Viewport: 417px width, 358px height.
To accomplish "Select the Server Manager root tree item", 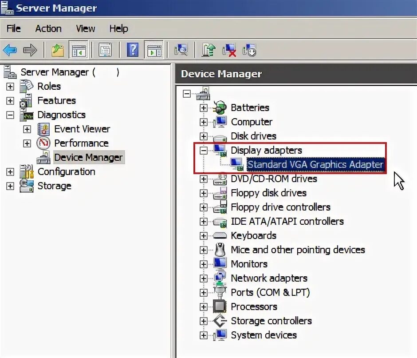I will click(70, 72).
